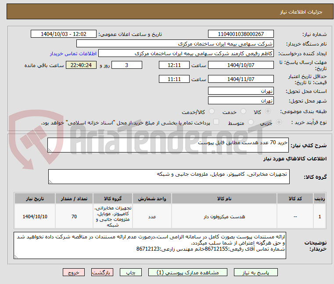Select the کالا/خدمت radio button
334x284 pixels.
point(212,111)
